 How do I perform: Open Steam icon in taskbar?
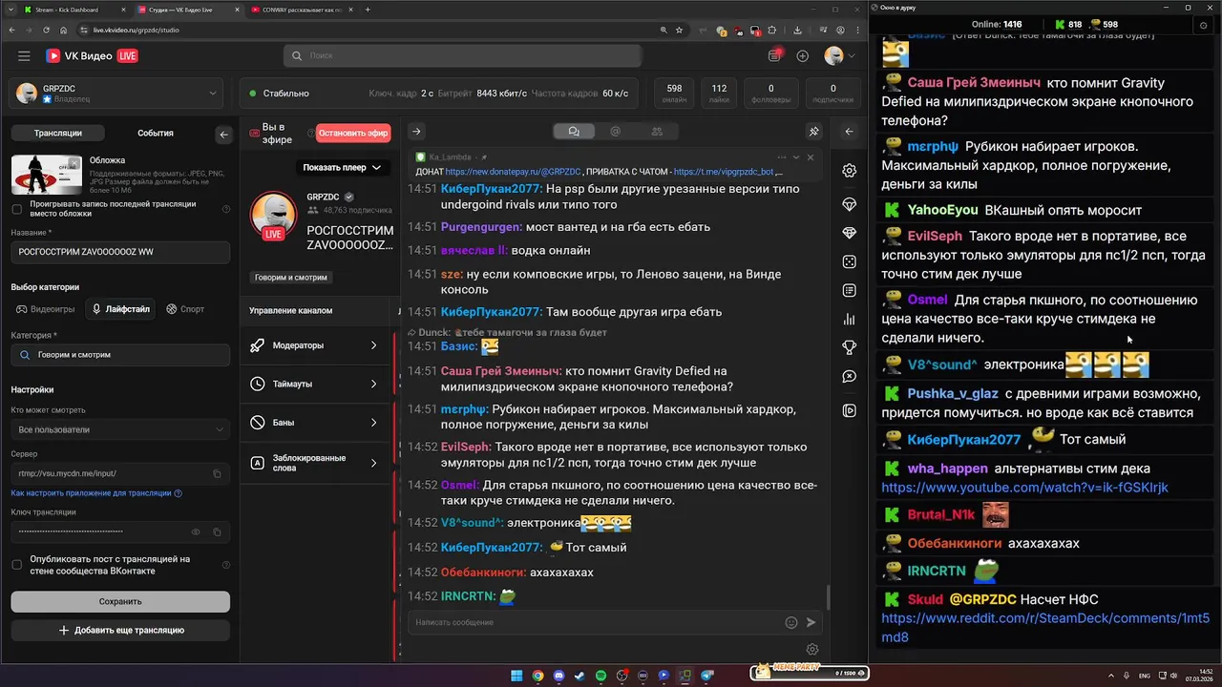[x=579, y=676]
